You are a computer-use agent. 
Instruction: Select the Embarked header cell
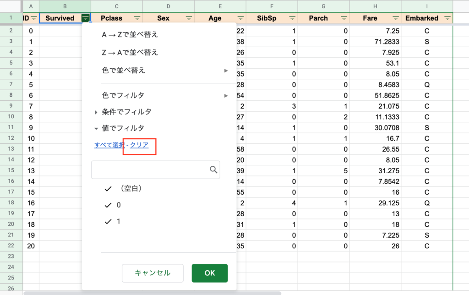[427, 18]
